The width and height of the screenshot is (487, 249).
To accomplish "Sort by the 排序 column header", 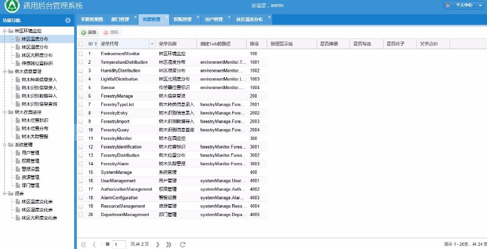I will point(256,44).
